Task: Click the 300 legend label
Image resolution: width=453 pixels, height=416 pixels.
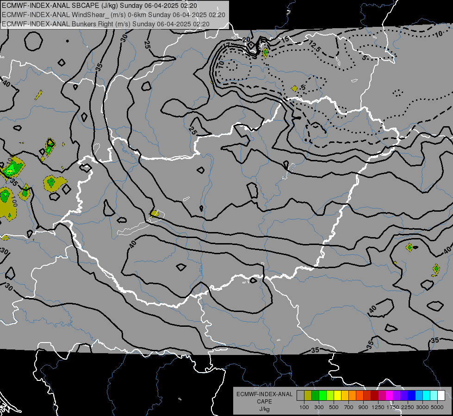Action: coord(319,407)
